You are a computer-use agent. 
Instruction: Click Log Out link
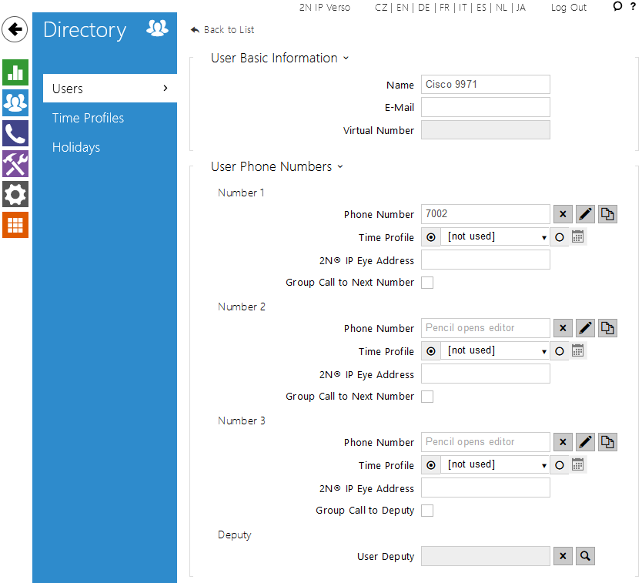568,8
